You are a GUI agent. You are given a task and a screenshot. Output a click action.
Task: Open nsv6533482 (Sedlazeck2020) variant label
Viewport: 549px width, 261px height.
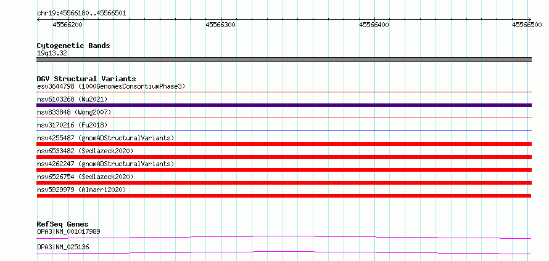85,151
